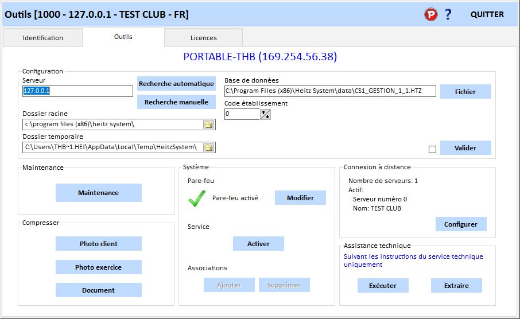520x319 pixels.
Task: Click Fichier to choose database file
Action: tap(465, 92)
